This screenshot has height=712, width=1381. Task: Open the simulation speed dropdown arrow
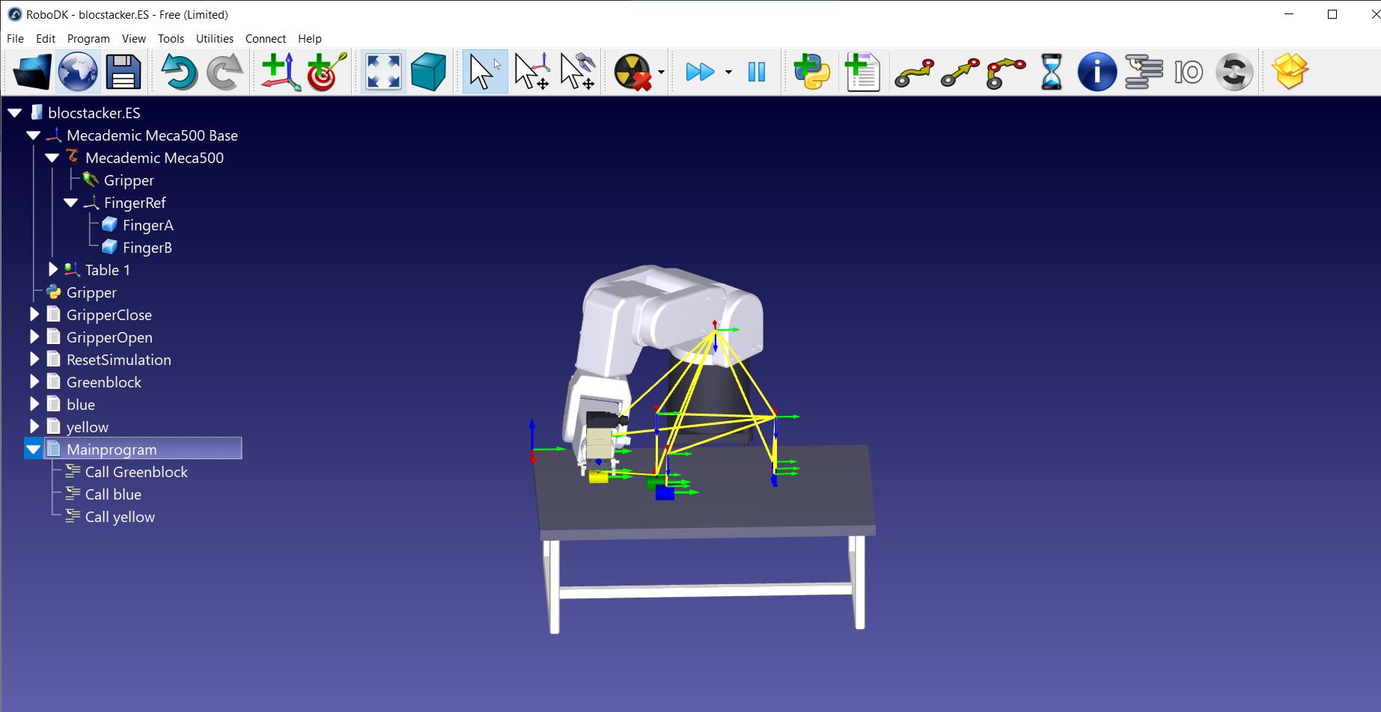tap(728, 73)
